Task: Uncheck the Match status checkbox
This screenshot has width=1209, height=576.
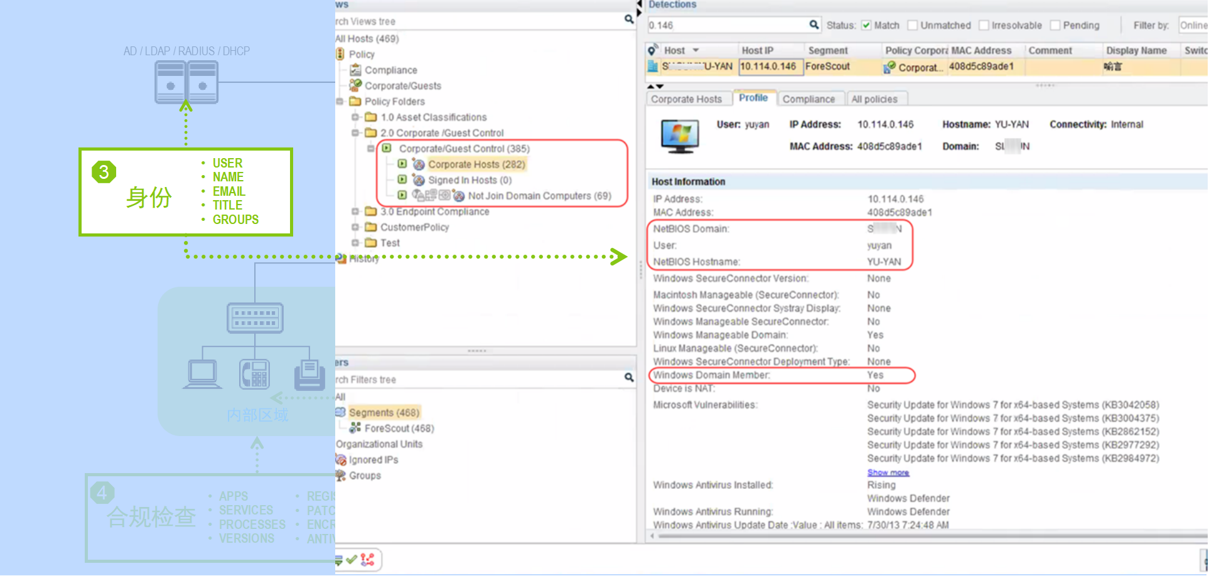Action: pos(866,25)
